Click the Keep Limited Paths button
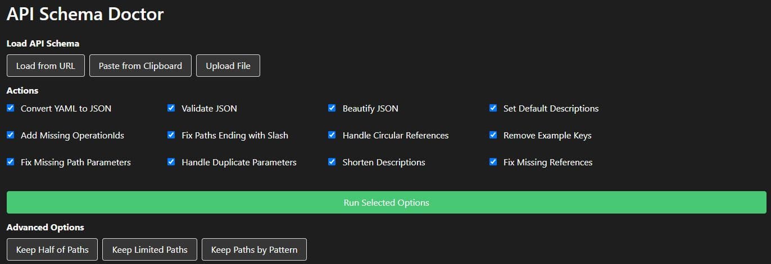The height and width of the screenshot is (264, 771). [x=149, y=249]
